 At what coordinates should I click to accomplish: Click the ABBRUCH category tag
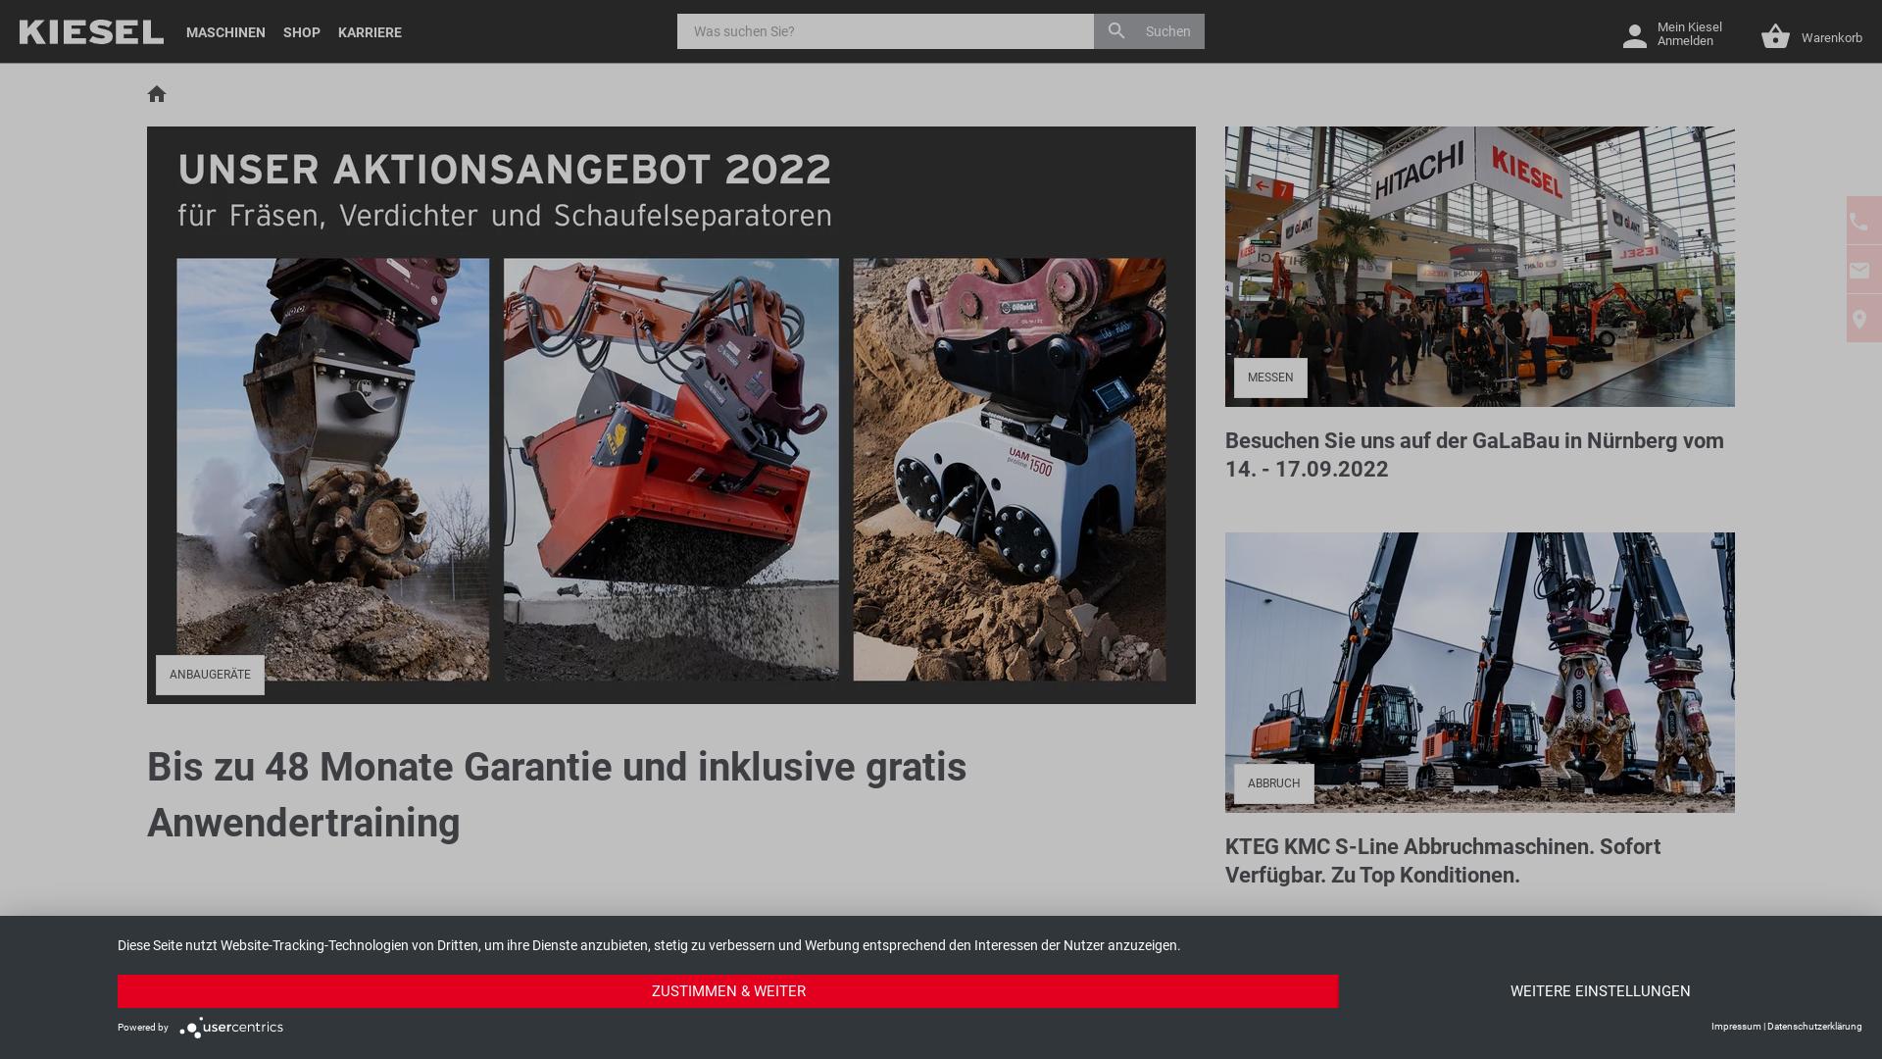coord(1273,783)
